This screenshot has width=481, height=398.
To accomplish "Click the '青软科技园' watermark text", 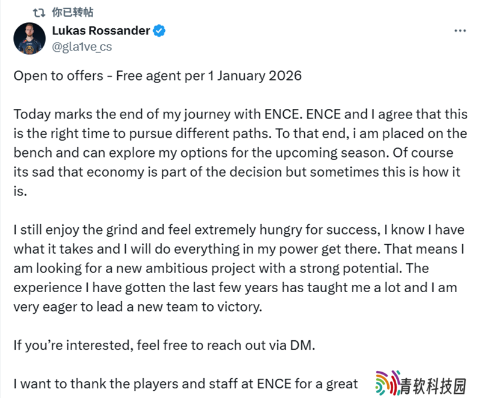I will point(434,386).
